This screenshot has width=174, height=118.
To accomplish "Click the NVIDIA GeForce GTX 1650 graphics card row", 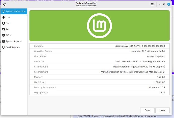I will 99,72.
